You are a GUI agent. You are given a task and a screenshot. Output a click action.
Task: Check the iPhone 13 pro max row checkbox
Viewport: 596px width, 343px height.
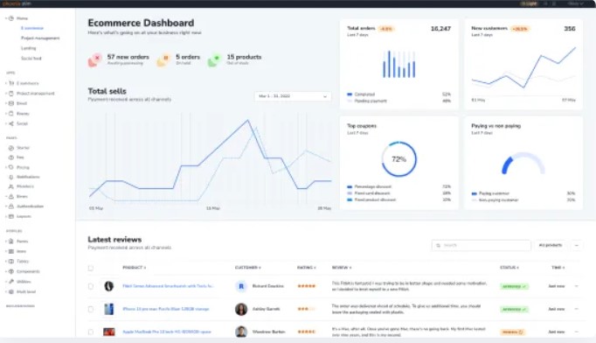(91, 309)
